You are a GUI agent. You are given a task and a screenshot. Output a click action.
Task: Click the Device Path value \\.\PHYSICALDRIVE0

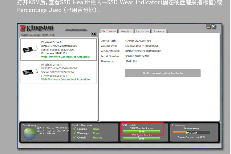[138, 41]
